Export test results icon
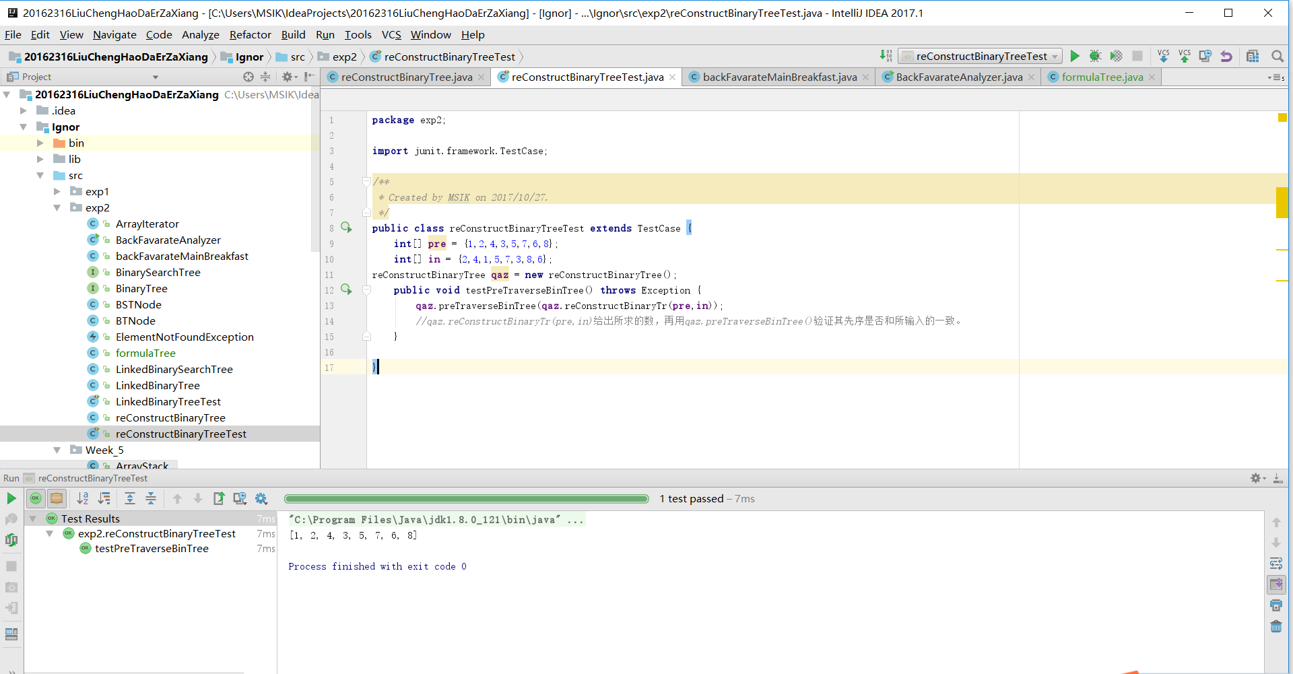 tap(219, 499)
